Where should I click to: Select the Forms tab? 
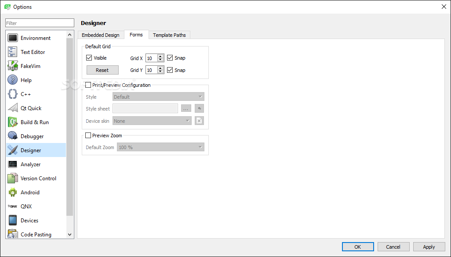[136, 34]
